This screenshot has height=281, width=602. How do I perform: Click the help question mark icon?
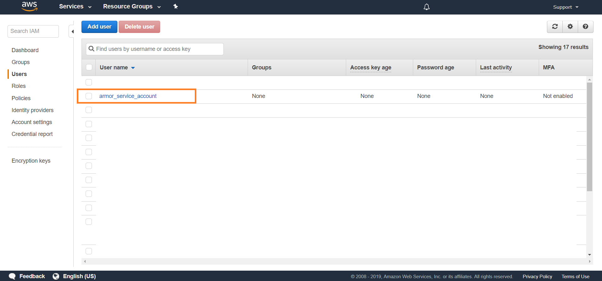(x=585, y=27)
